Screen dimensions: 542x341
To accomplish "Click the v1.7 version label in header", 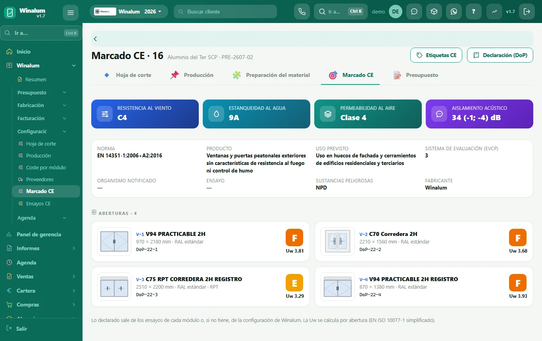I will 510,11.
